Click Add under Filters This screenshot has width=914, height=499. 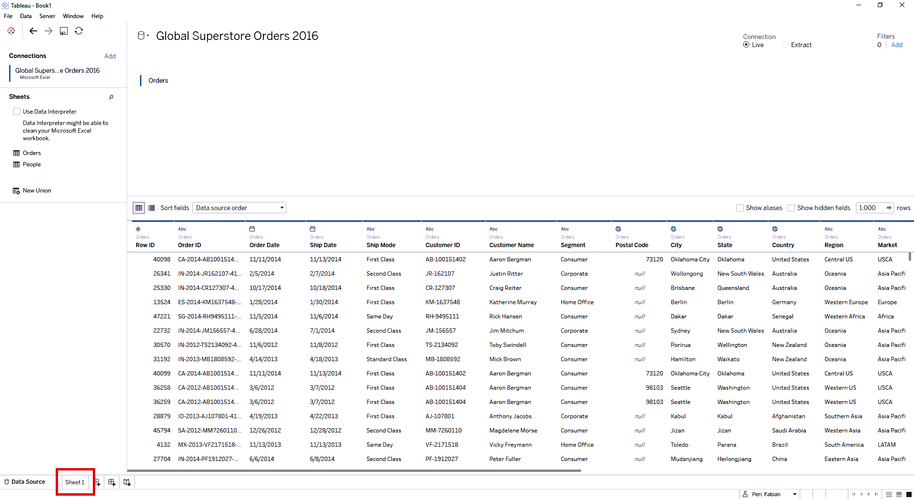(x=896, y=45)
